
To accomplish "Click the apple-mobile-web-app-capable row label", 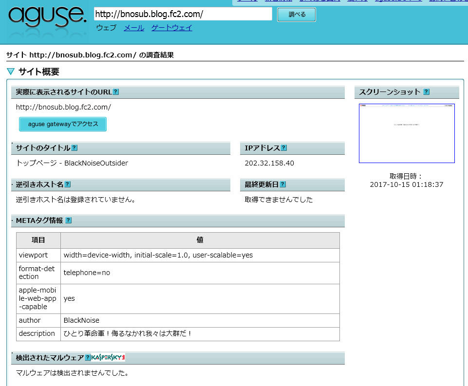I will [x=37, y=298].
